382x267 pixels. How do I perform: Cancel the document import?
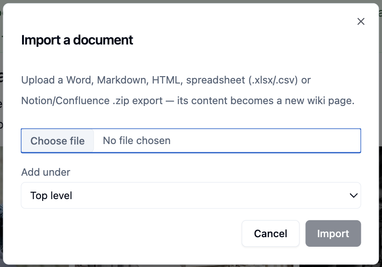pos(270,234)
